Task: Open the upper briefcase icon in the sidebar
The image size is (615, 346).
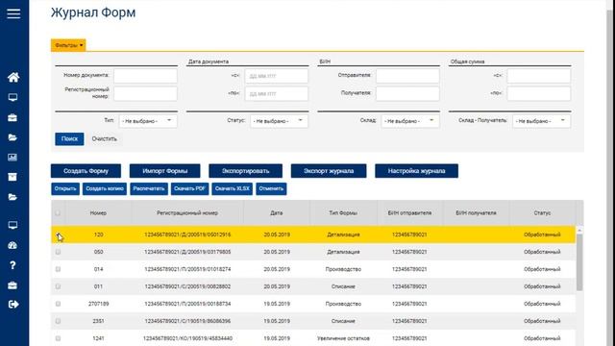Action: (x=12, y=117)
